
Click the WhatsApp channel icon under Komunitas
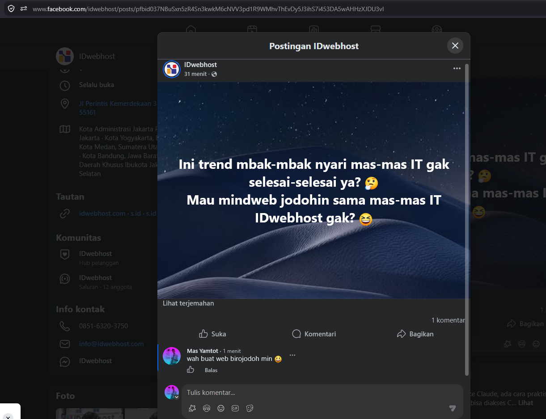point(65,279)
